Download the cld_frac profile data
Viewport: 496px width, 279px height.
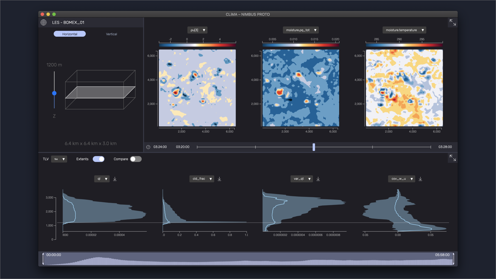219,179
